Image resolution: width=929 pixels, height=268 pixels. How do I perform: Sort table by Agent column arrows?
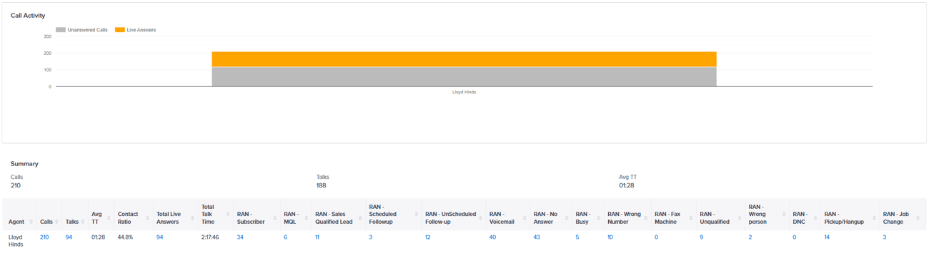31,222
